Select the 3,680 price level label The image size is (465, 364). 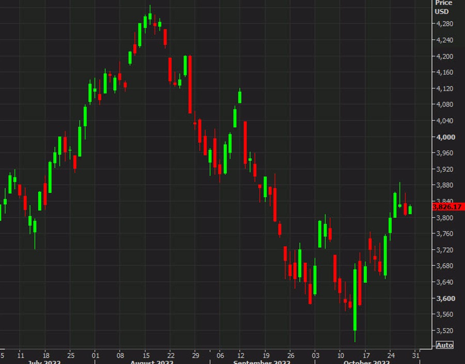(x=445, y=266)
